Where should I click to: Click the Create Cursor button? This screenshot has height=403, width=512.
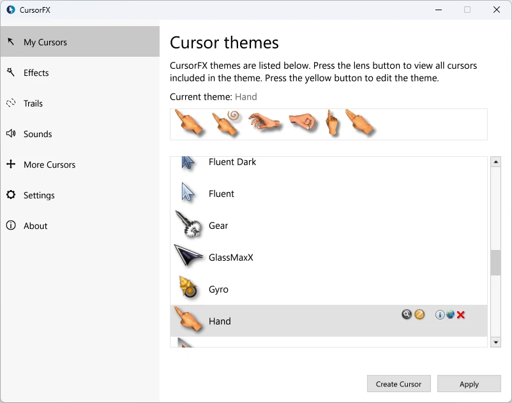(399, 384)
